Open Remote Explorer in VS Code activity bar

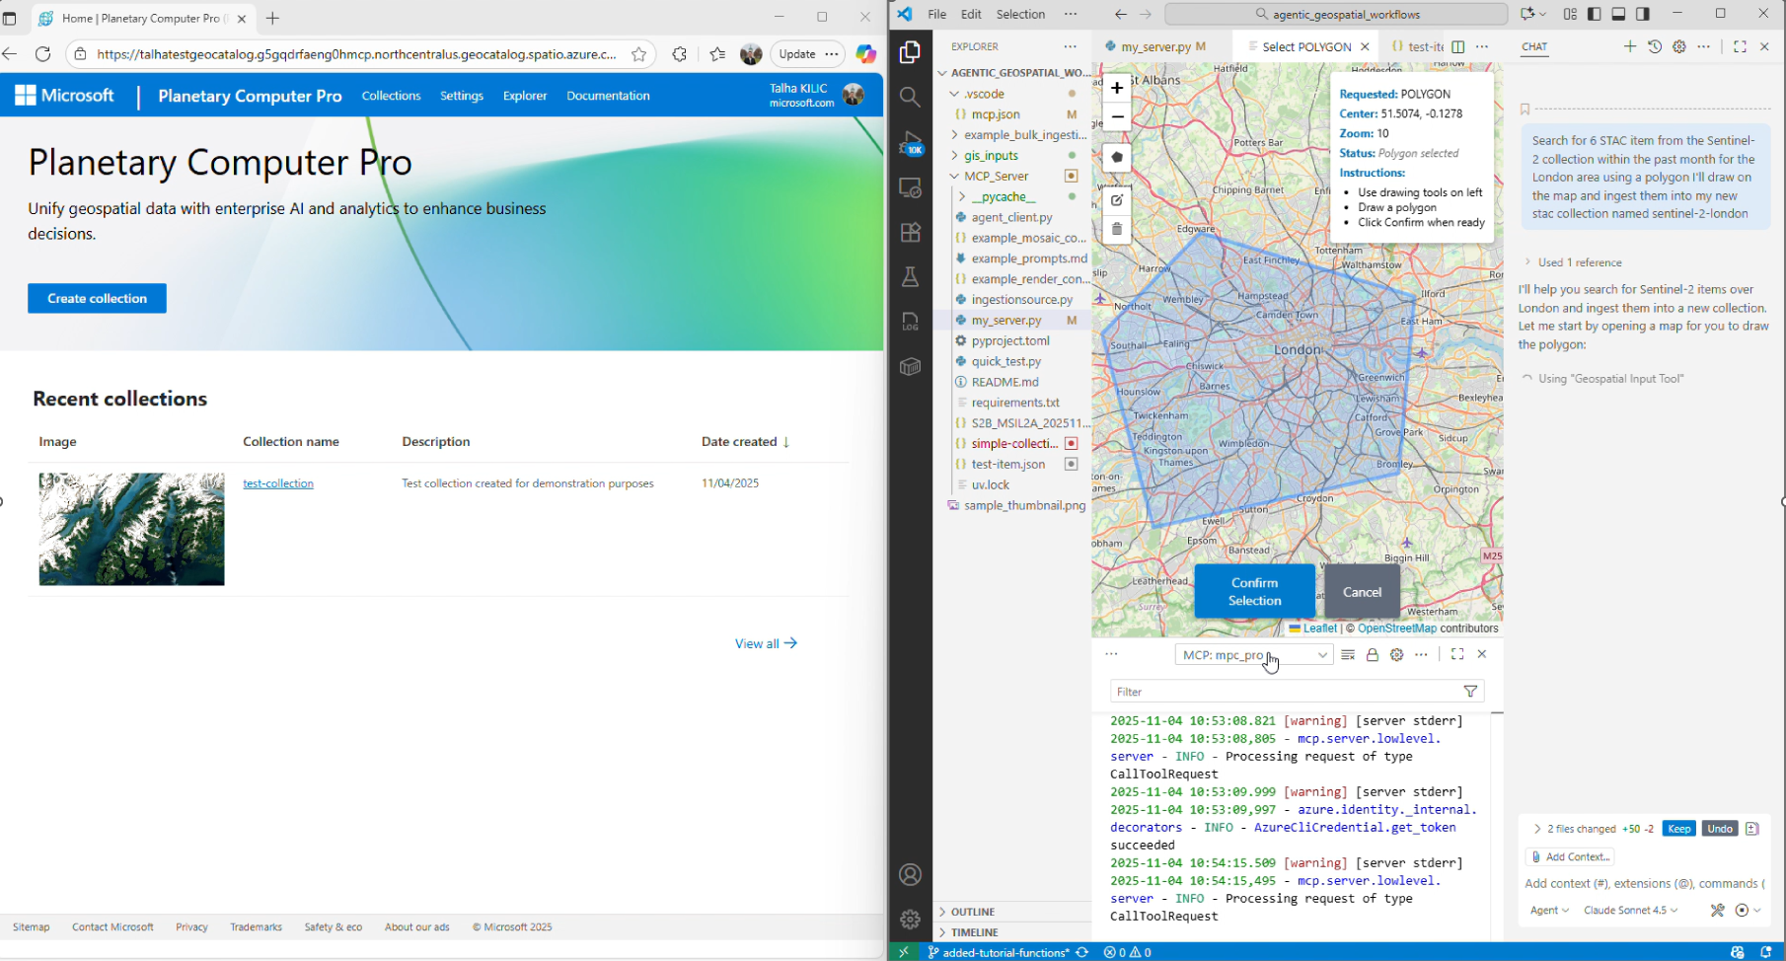pyautogui.click(x=910, y=187)
